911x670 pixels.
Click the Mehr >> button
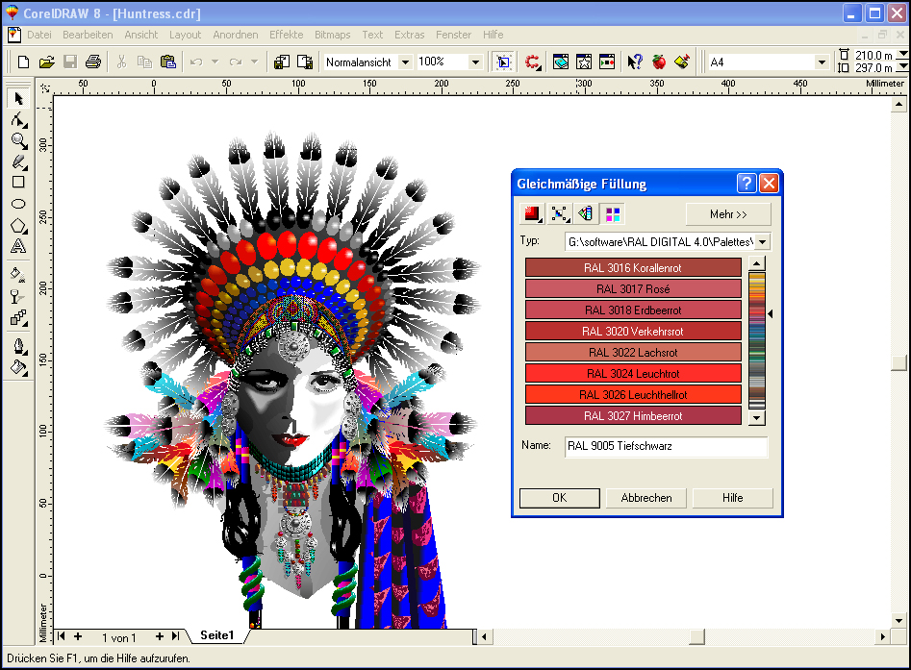(728, 214)
